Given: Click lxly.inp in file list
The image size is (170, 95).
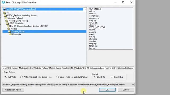Looking at the screenshot, I should coord(92,30).
